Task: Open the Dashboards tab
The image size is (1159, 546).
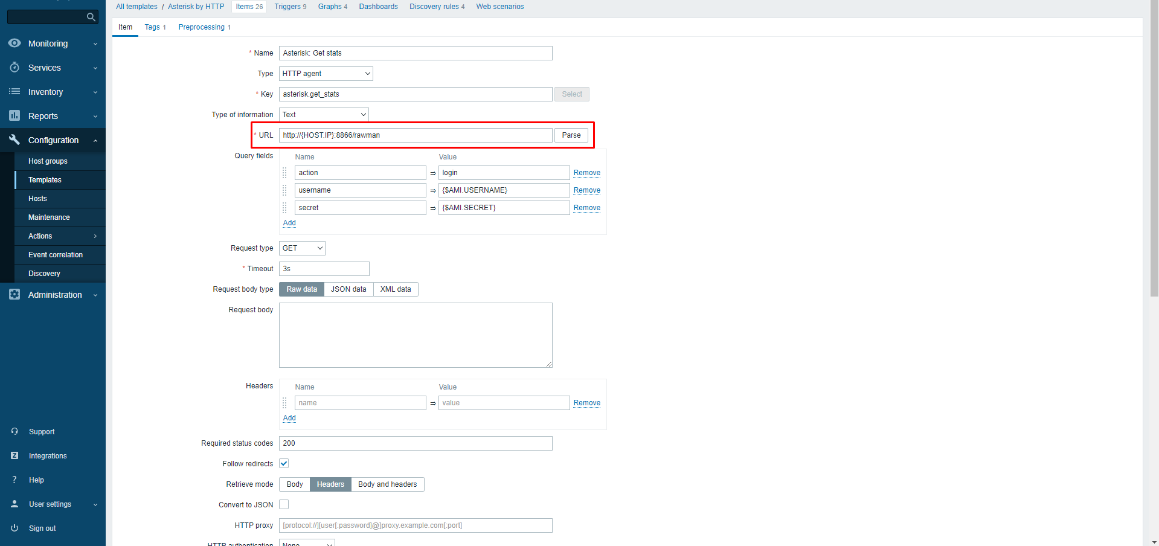Action: [x=379, y=7]
